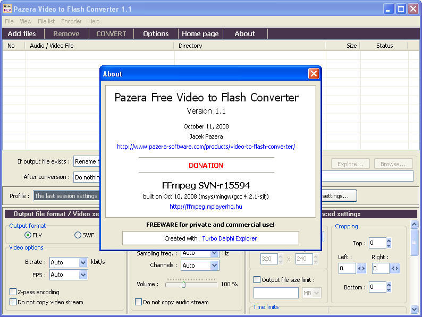Check Do not copy audio stream
This screenshot has height=317, width=422.
coord(138,302)
